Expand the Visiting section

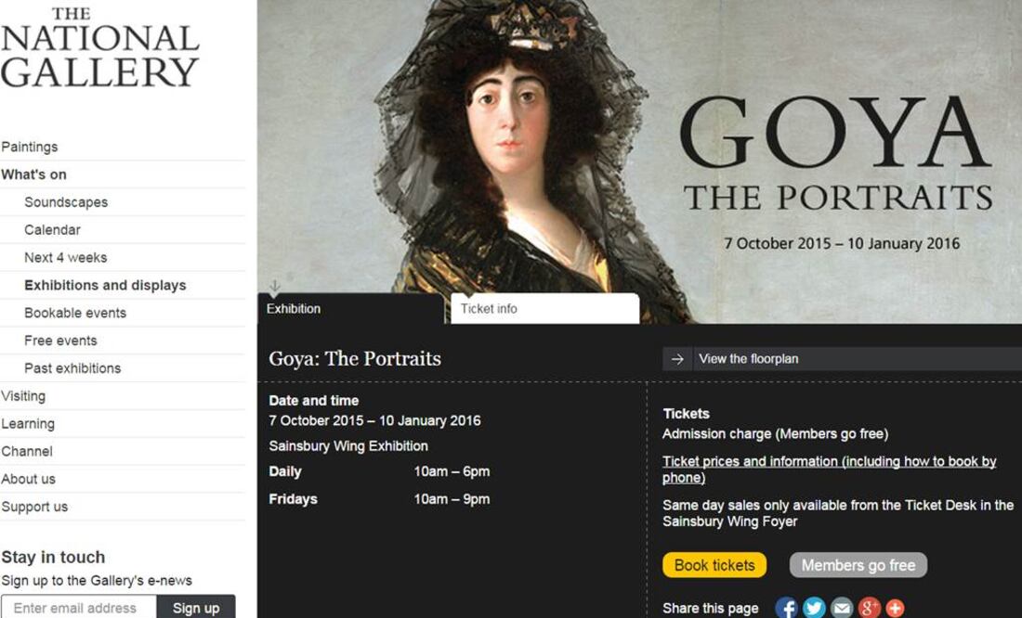(24, 396)
